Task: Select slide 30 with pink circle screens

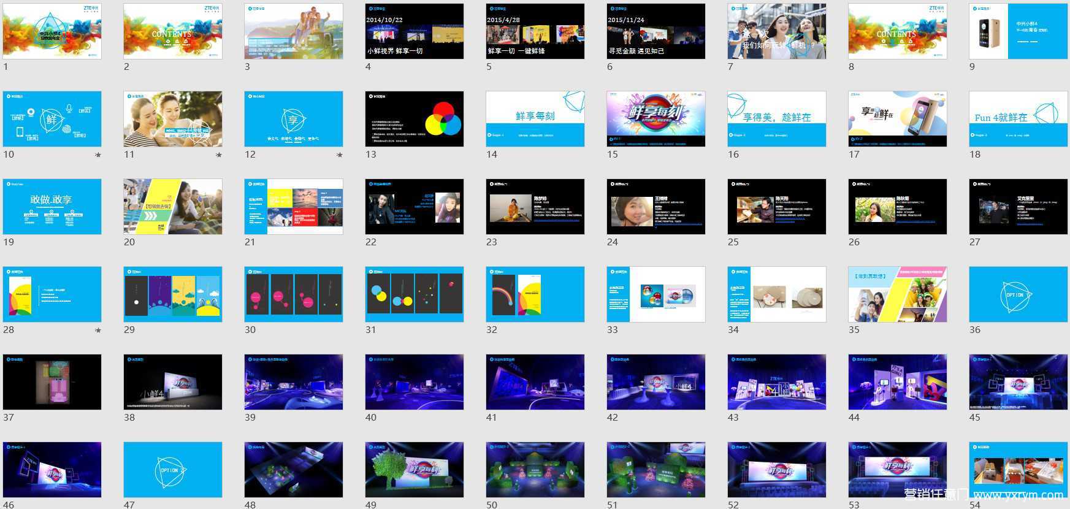Action: 294,294
